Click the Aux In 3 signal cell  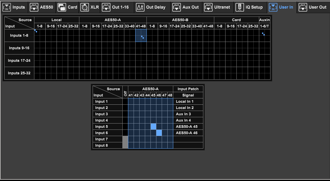pos(188,114)
